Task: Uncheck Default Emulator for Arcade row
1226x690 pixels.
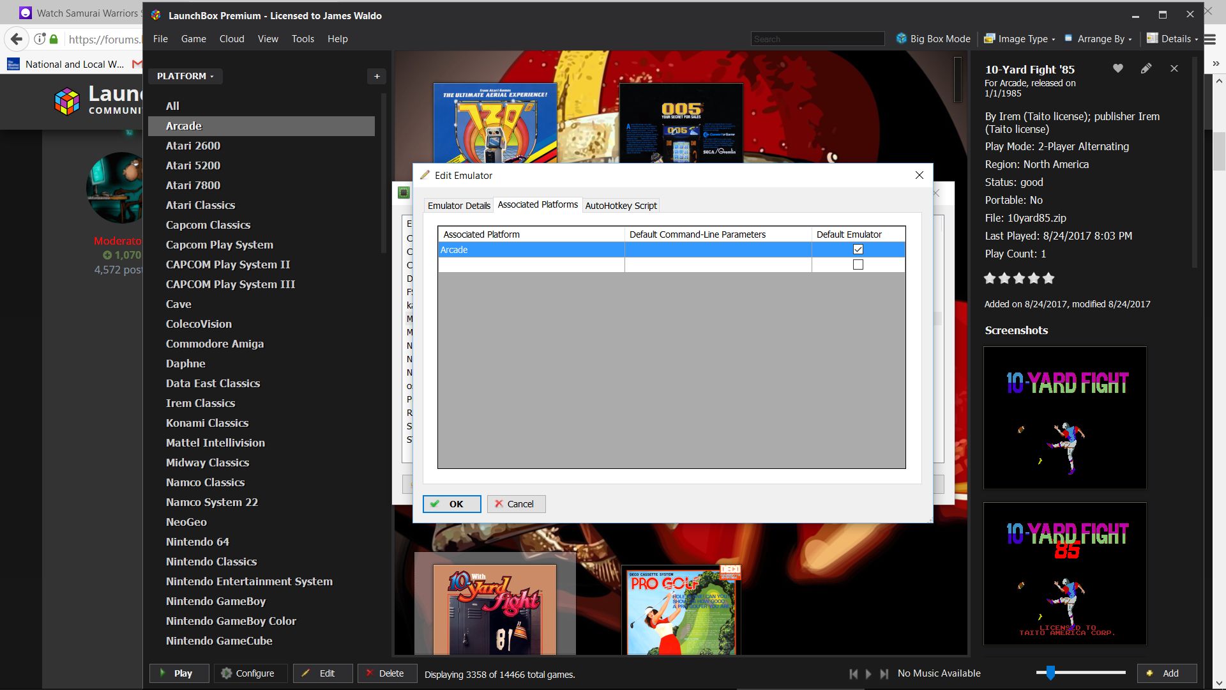Action: (858, 250)
